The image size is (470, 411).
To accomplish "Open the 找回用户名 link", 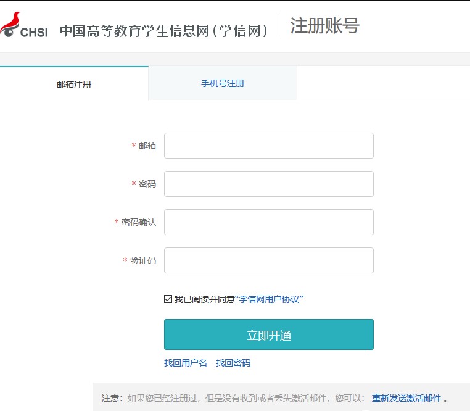I will (x=186, y=363).
